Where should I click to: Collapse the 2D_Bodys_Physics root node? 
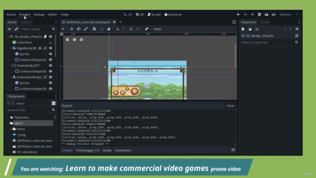[8, 37]
